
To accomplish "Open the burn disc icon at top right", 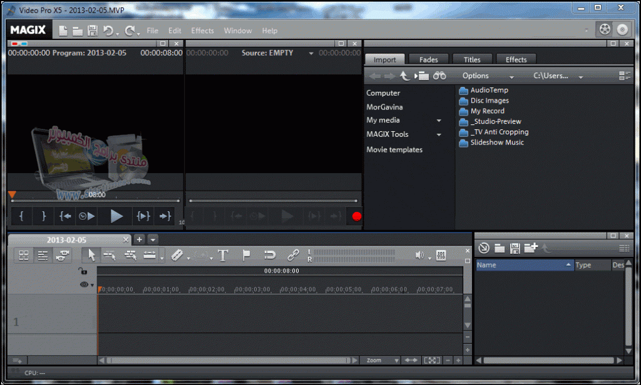I will 622,29.
